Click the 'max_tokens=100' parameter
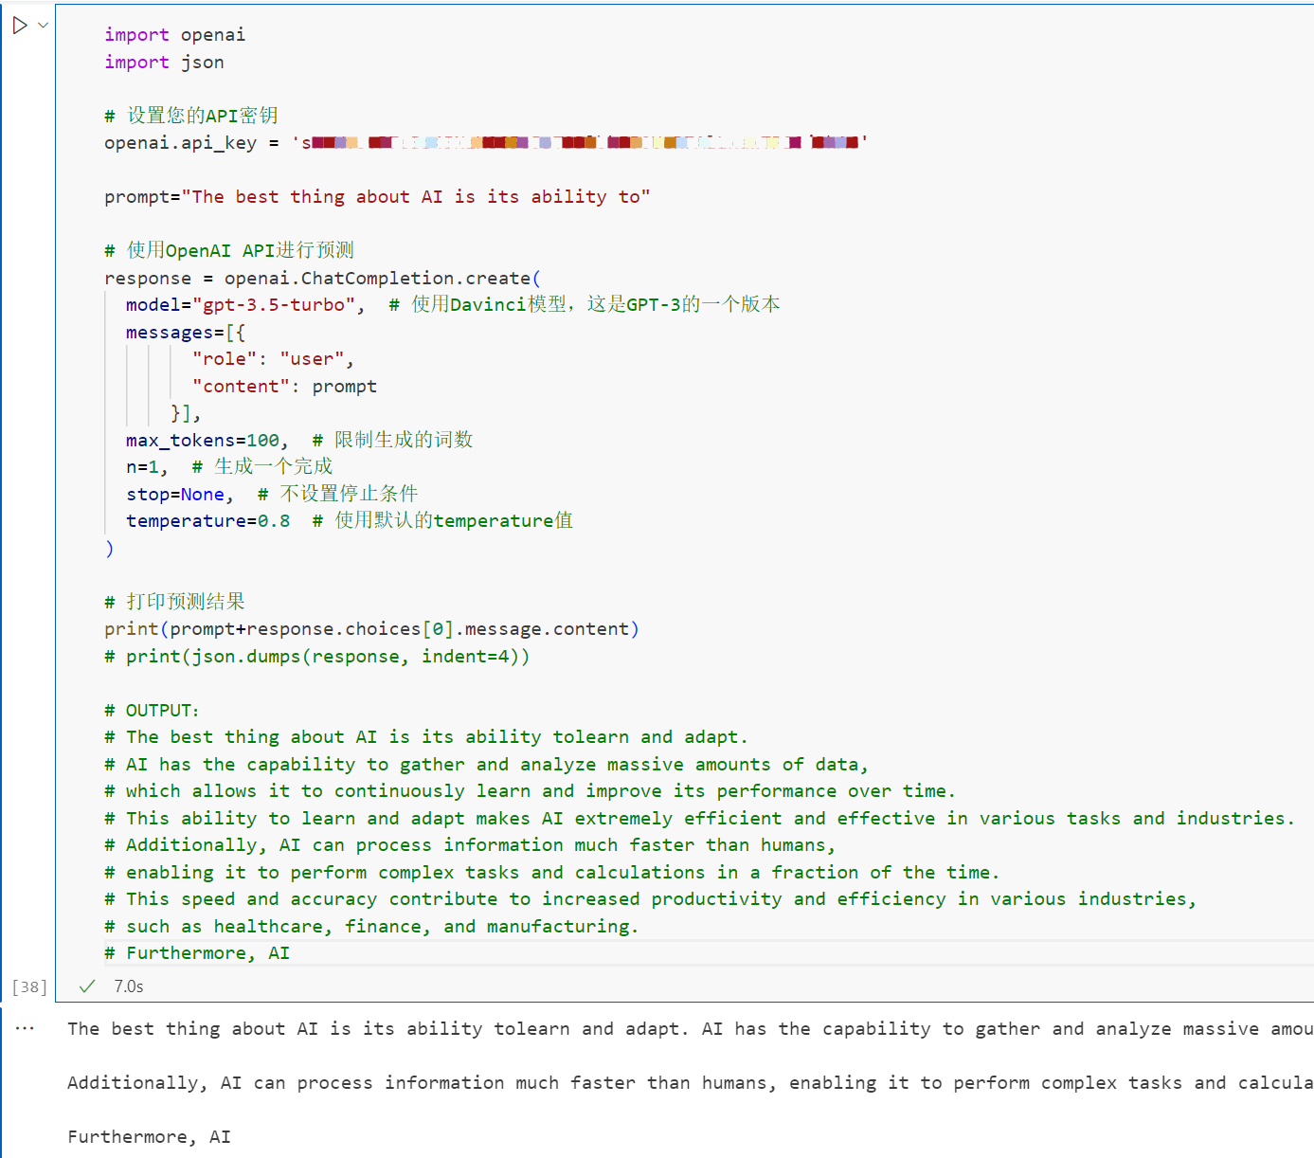1314x1158 pixels. point(203,441)
